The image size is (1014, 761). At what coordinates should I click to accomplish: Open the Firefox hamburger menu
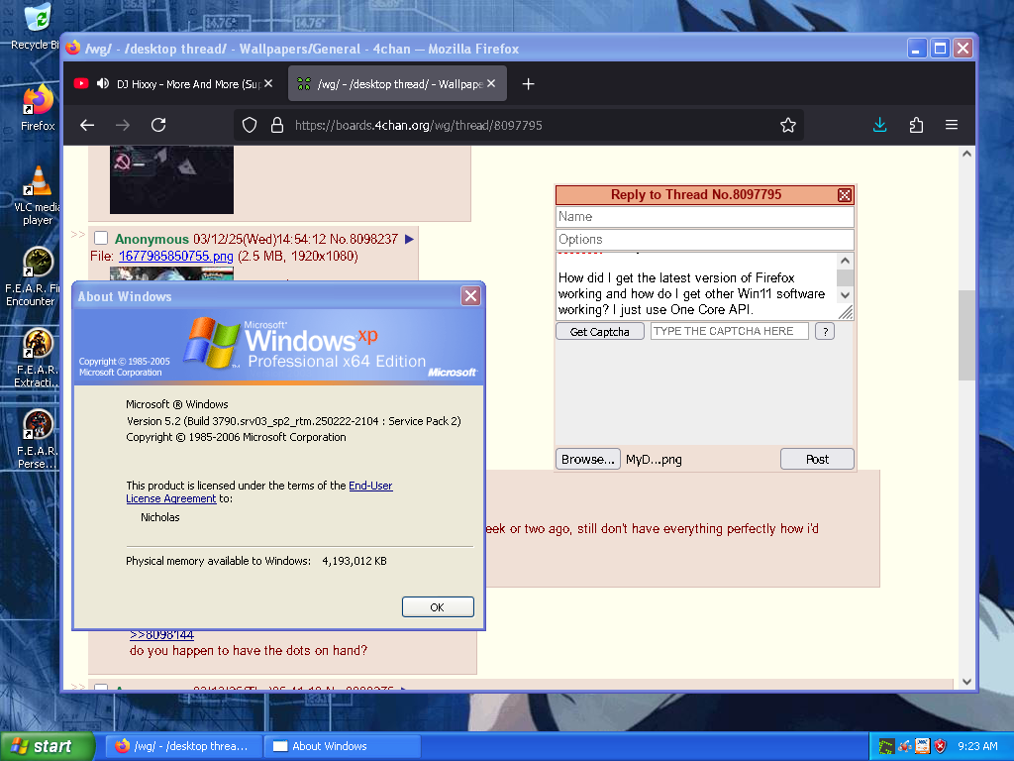point(952,125)
